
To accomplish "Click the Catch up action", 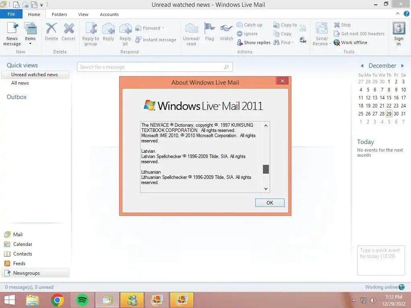I will pos(249,25).
